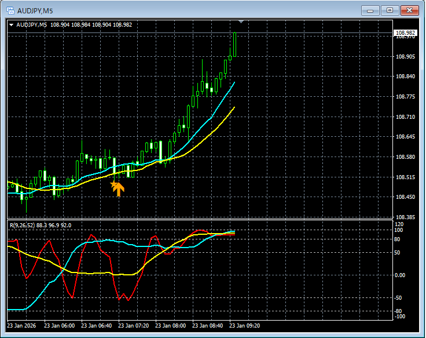Click the 23 Jan 09:20 time label

(244, 325)
